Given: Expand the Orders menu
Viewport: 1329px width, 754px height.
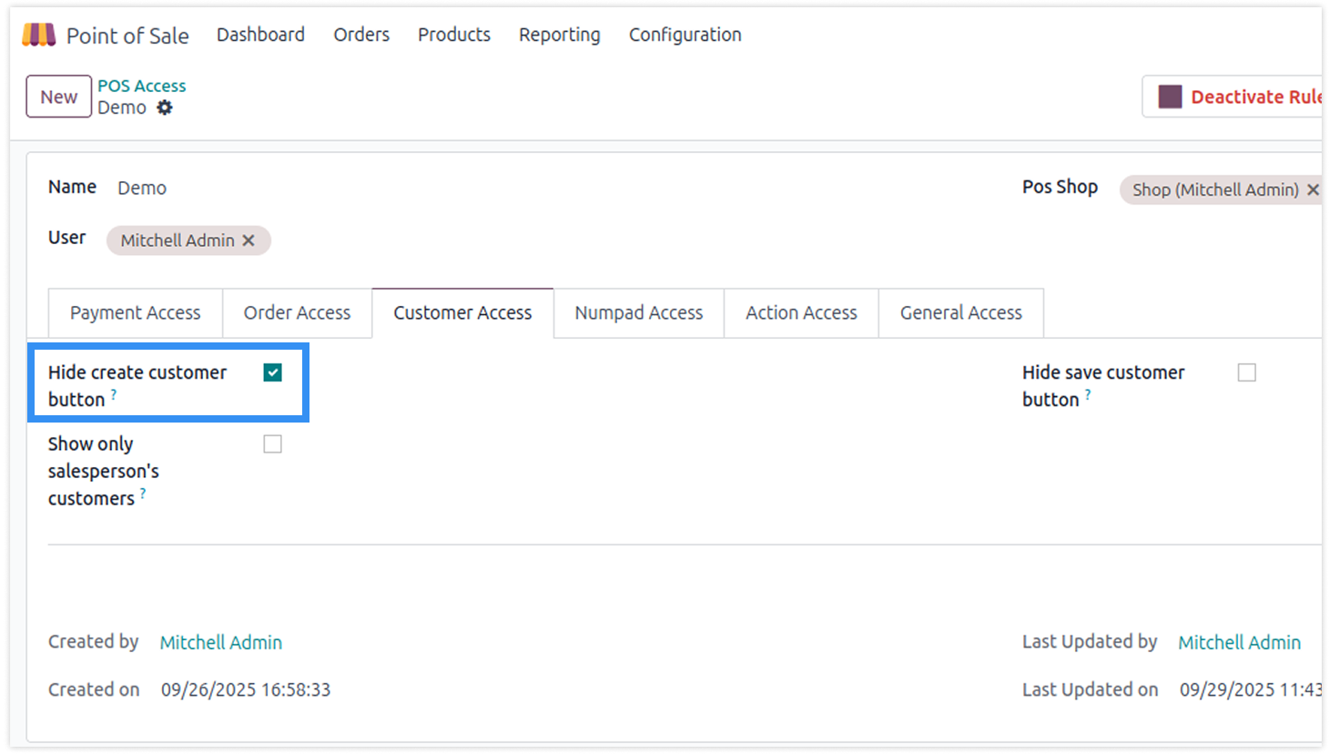Looking at the screenshot, I should 360,35.
